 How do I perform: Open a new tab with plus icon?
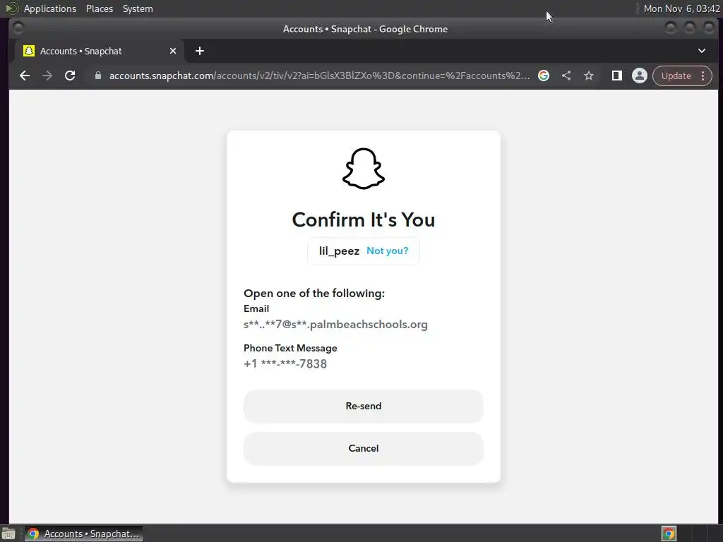pyautogui.click(x=200, y=51)
